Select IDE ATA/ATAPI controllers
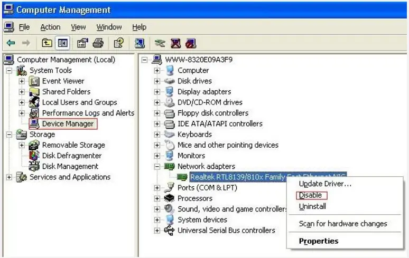Image resolution: width=409 pixels, height=258 pixels. (220, 123)
